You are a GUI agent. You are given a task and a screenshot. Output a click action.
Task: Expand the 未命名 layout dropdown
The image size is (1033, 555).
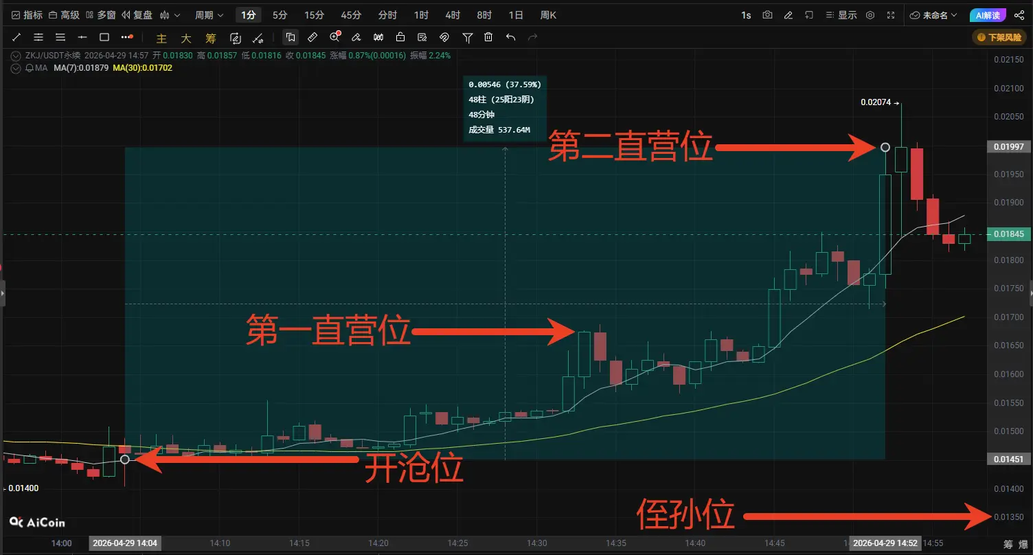point(933,15)
